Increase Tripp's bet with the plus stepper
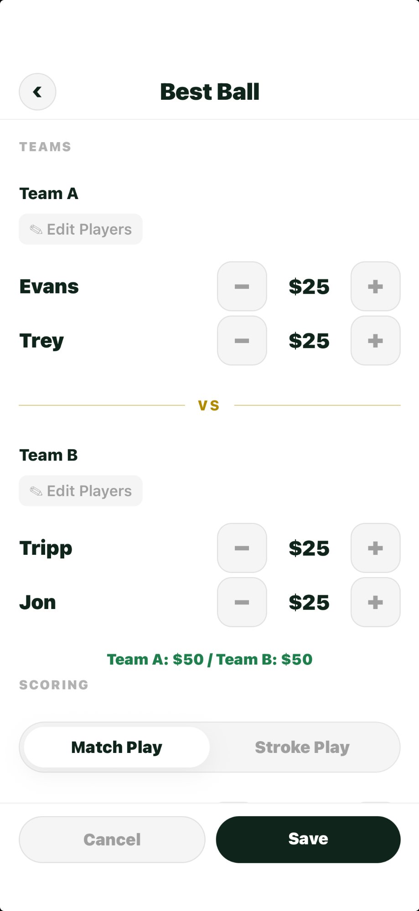Screen dimensions: 419x911 coord(375,548)
